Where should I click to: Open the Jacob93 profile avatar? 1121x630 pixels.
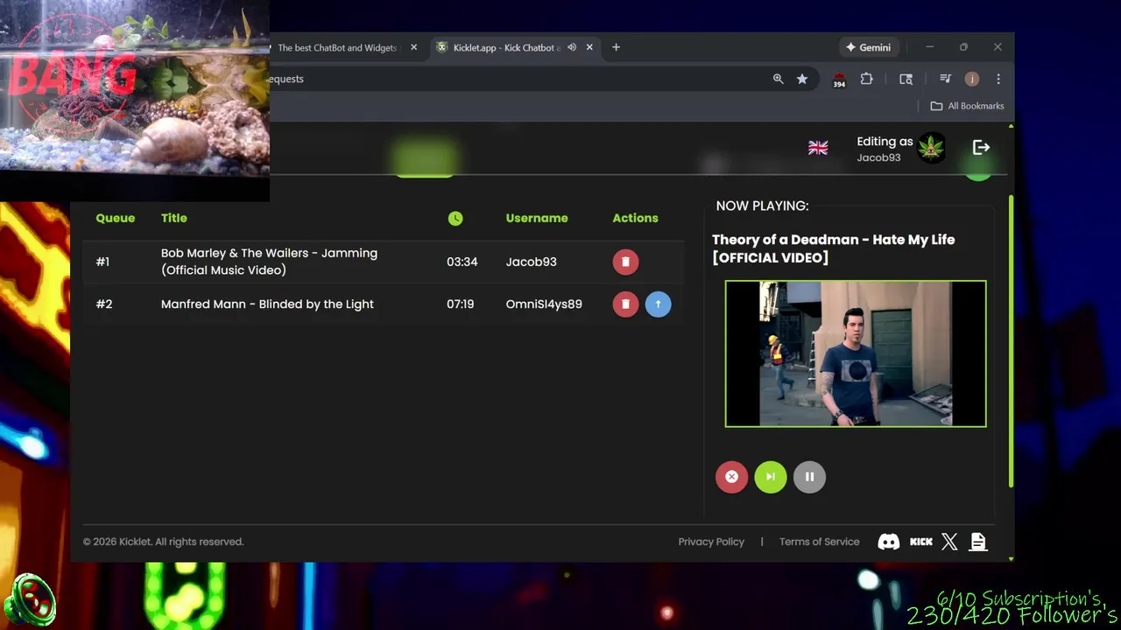pos(932,148)
